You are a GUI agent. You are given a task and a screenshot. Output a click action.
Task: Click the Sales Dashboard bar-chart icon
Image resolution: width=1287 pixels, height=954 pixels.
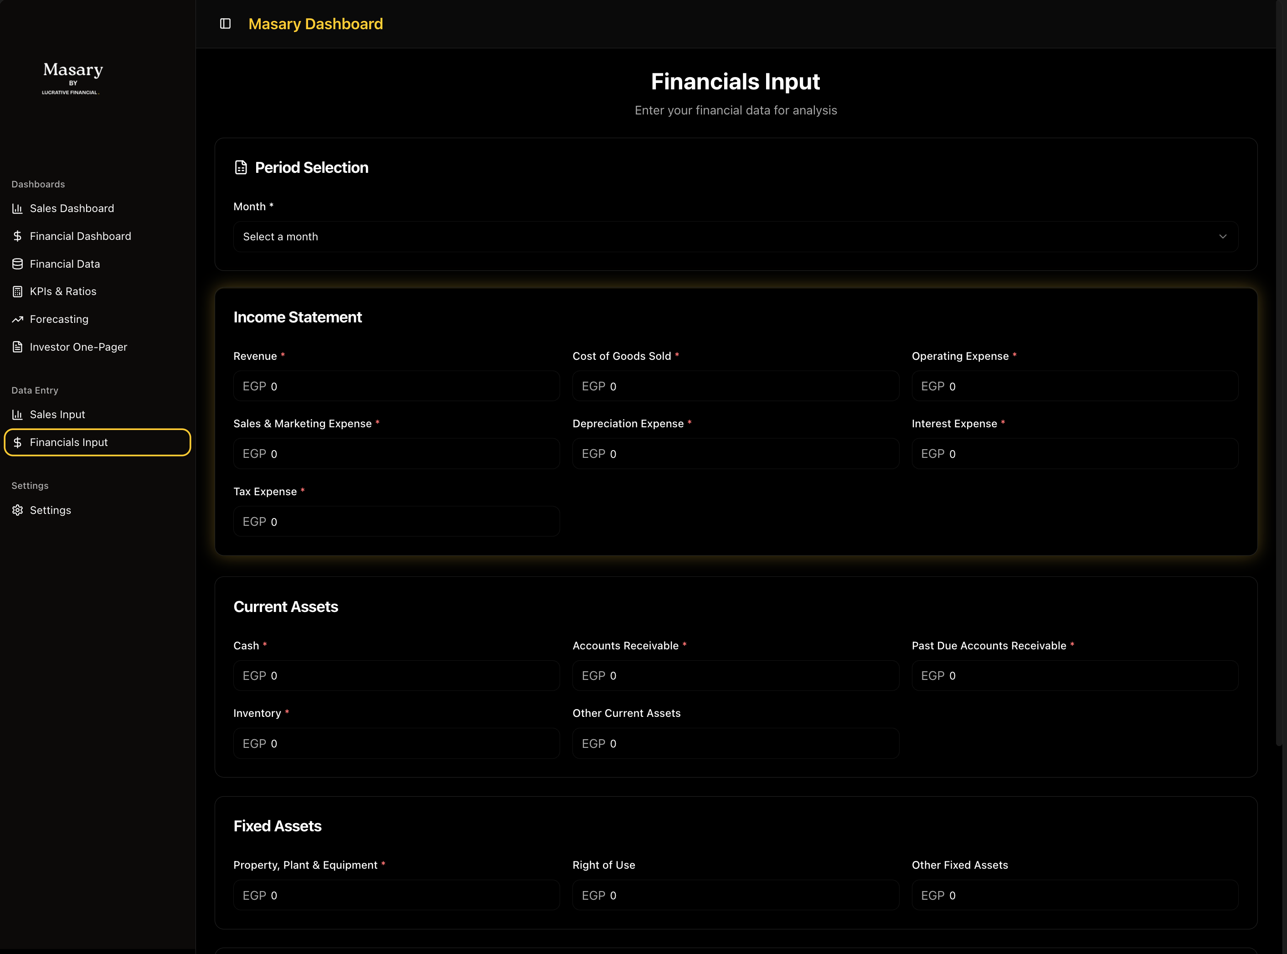[x=17, y=208]
